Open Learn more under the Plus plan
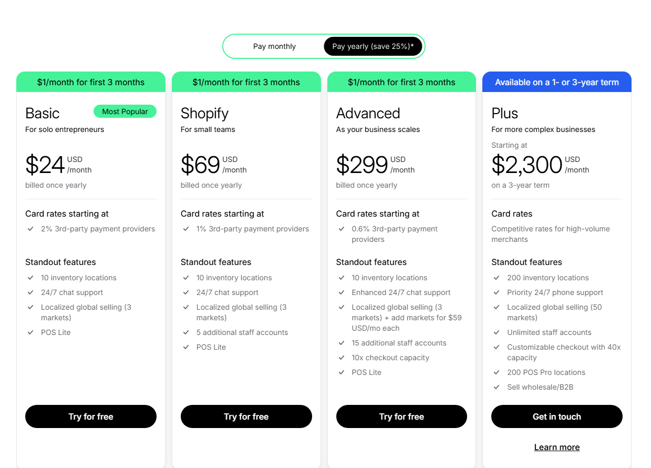 coord(556,447)
